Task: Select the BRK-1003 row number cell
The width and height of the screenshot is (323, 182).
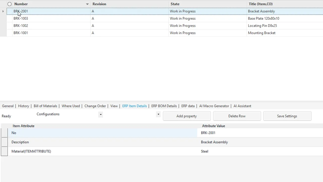Action: [51, 18]
